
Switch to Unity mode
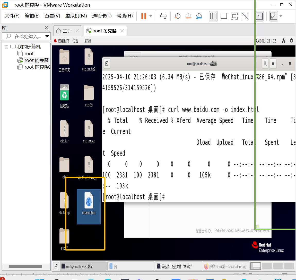click(245, 16)
